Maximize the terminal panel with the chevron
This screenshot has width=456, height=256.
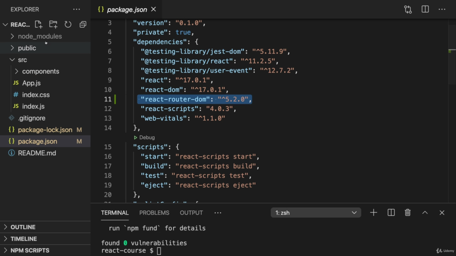(425, 213)
